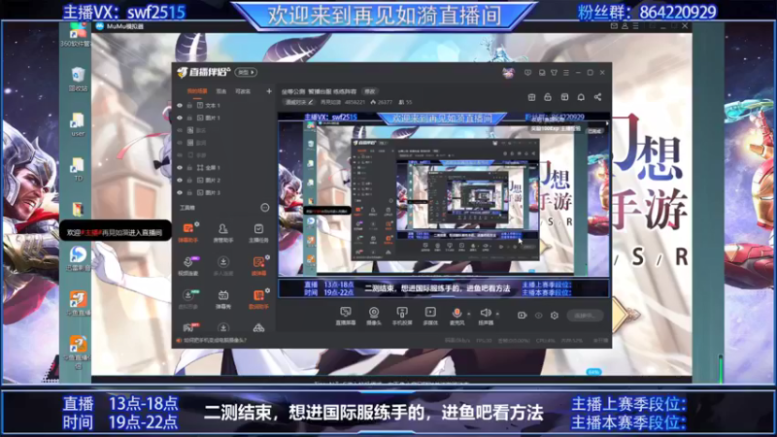Switch to the second scene tab
Image resolution: width=777 pixels, height=437 pixels.
tap(221, 91)
